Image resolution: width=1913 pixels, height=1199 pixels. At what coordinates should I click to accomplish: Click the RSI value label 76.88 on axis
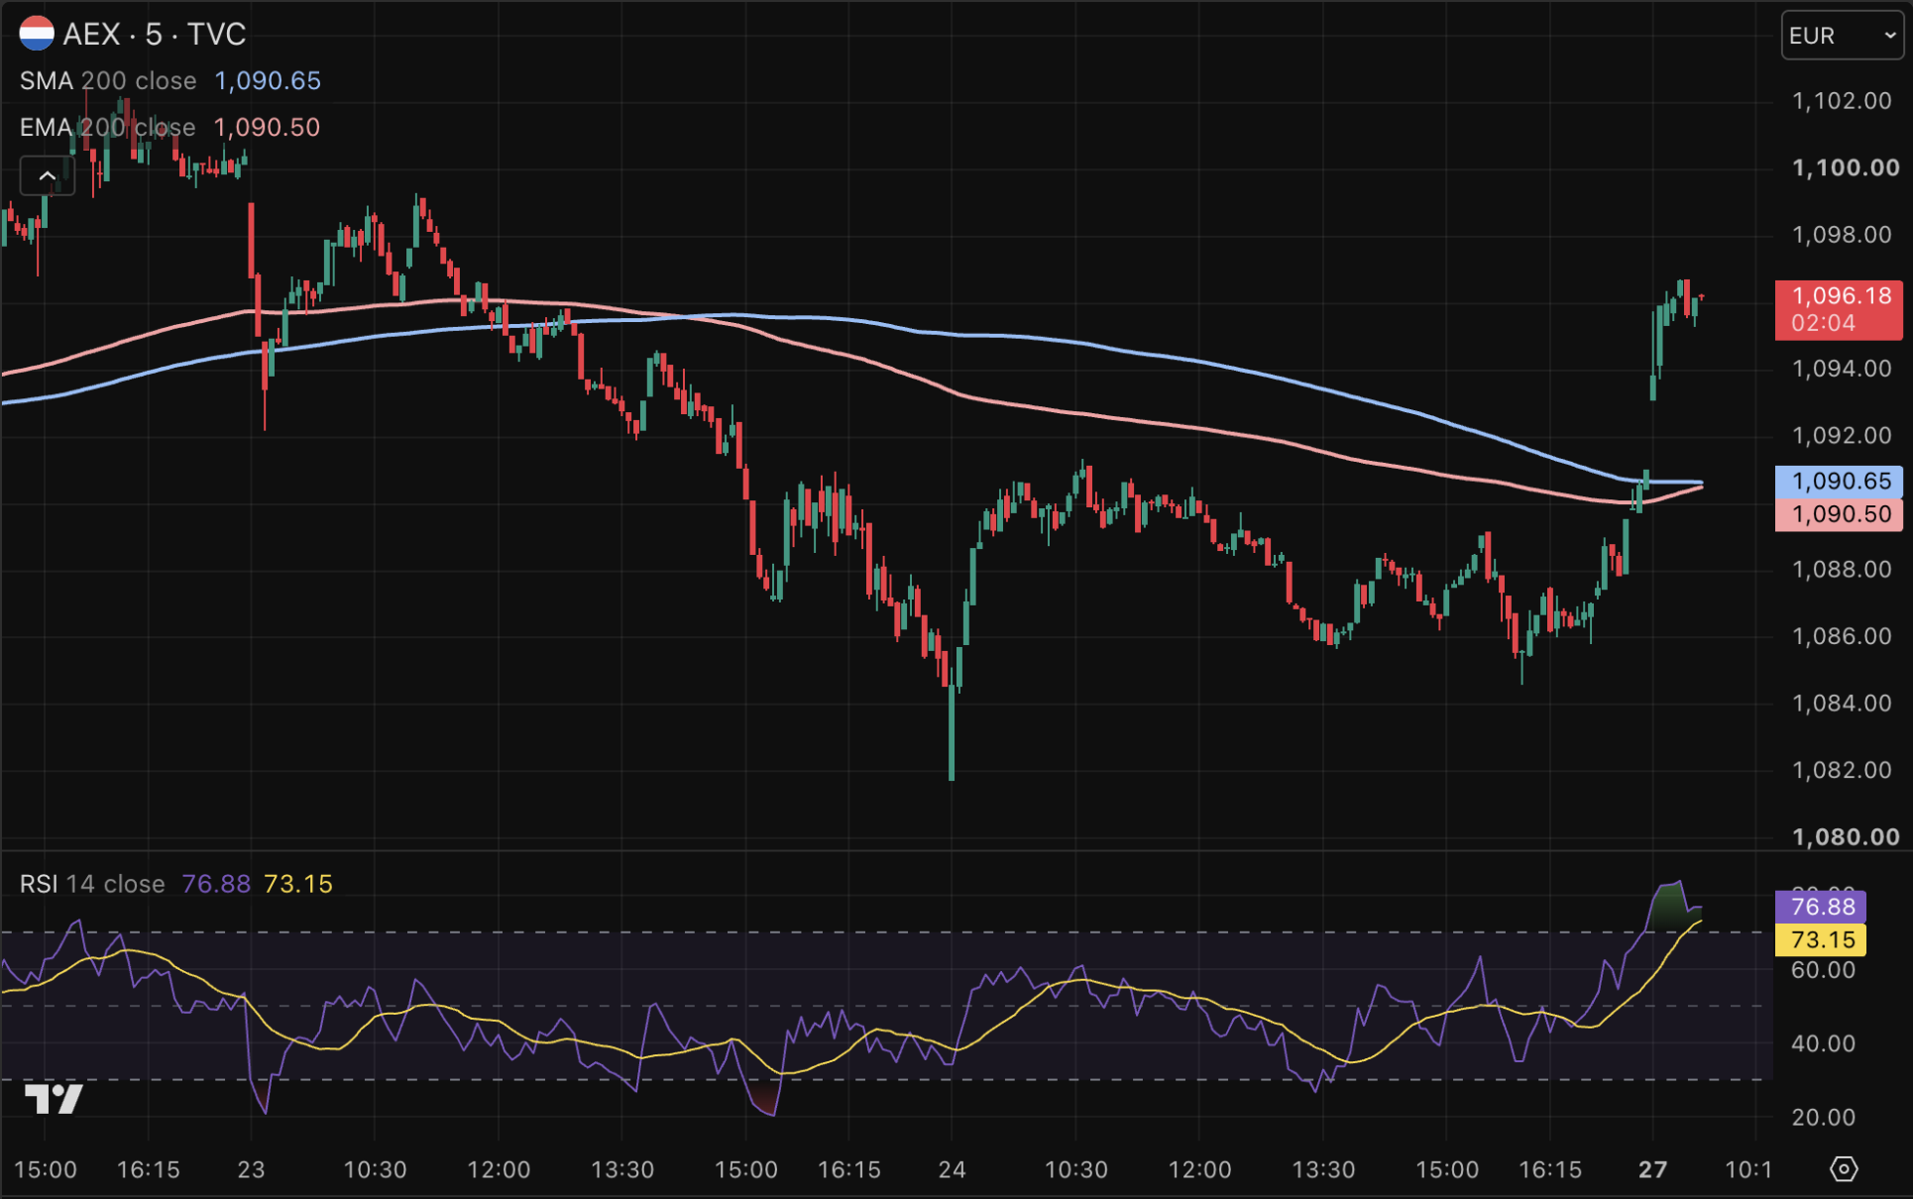coord(1821,907)
